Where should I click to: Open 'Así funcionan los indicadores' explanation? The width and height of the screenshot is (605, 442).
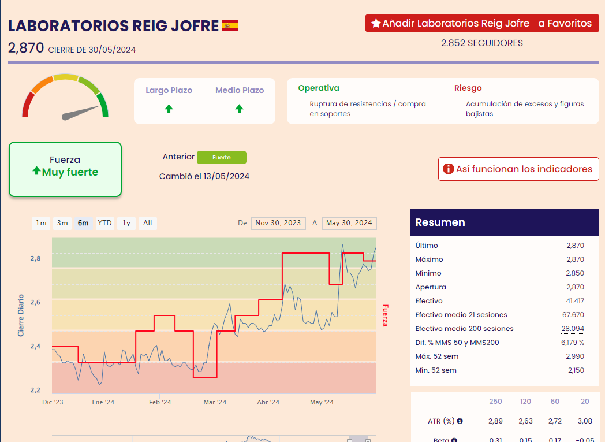[518, 169]
